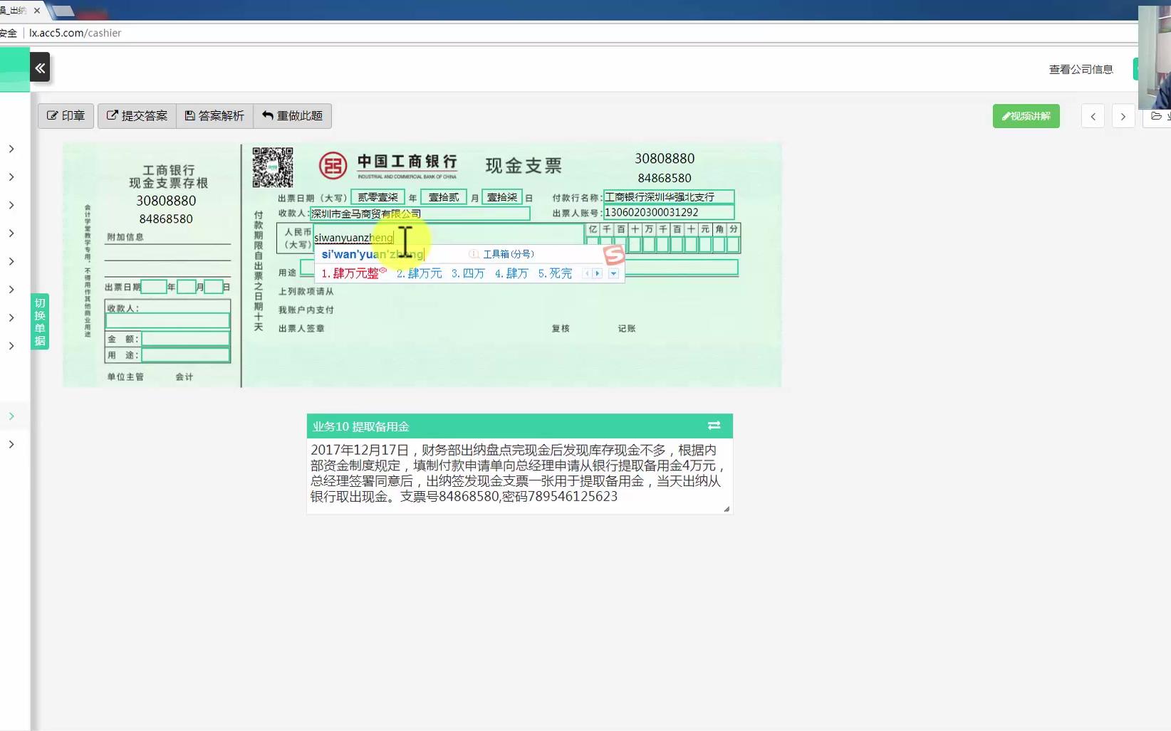
Task: Expand last sidebar chevron item
Action: [11, 444]
